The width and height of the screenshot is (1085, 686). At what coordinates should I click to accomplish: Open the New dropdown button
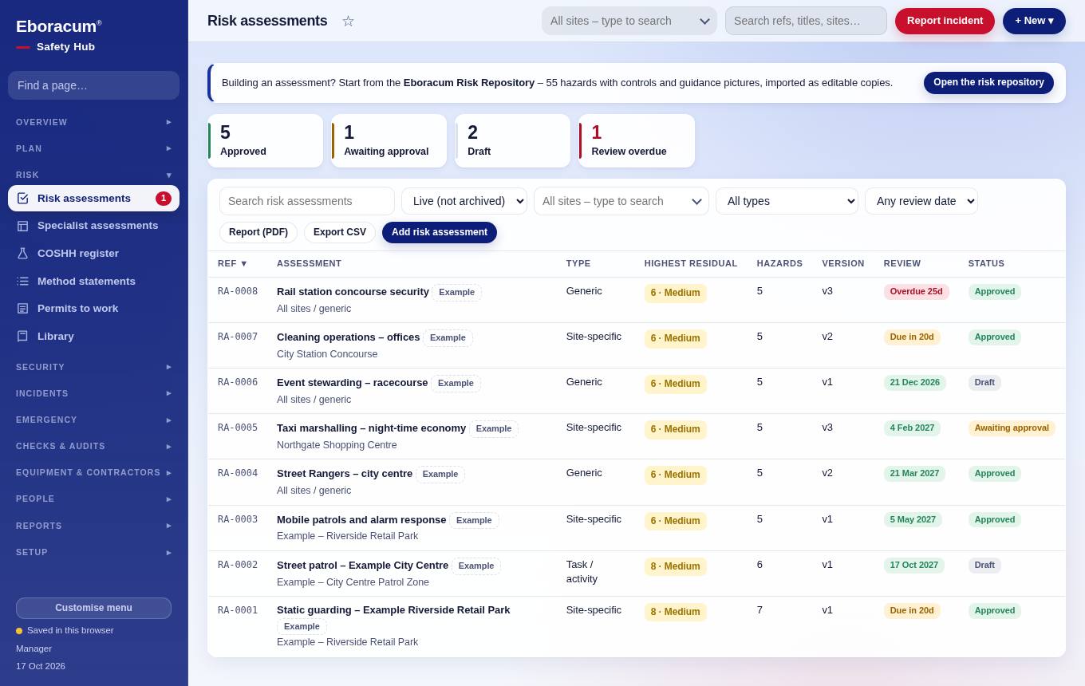click(1034, 21)
